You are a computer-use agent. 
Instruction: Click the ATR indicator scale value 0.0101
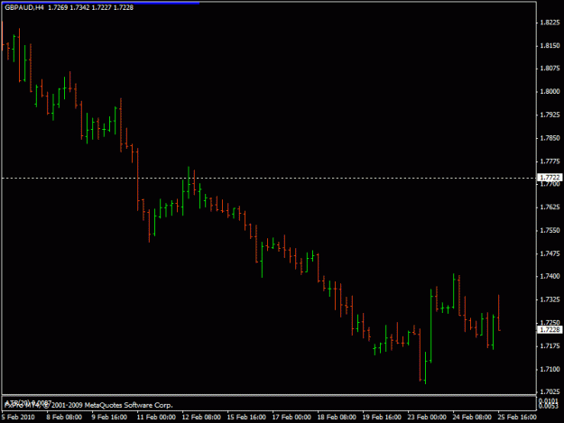(x=548, y=400)
